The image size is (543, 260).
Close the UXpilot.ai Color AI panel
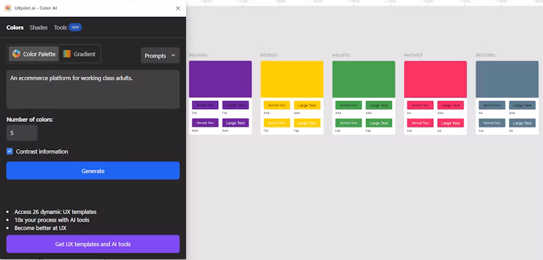click(178, 8)
